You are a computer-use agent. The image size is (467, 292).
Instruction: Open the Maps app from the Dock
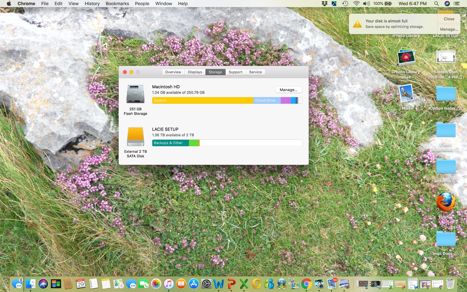point(118,284)
